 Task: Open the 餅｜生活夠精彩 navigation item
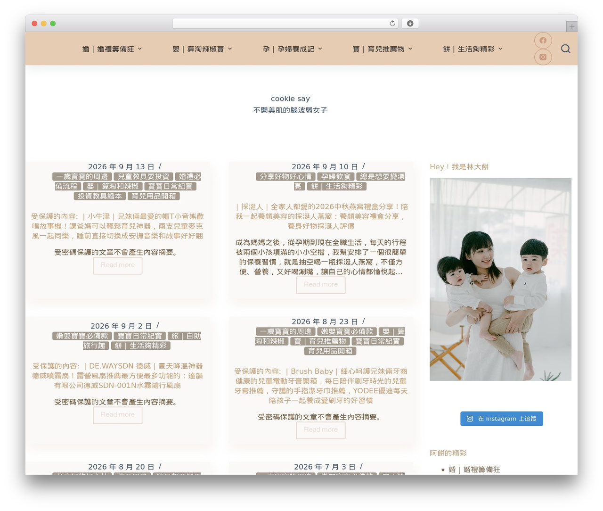point(469,49)
